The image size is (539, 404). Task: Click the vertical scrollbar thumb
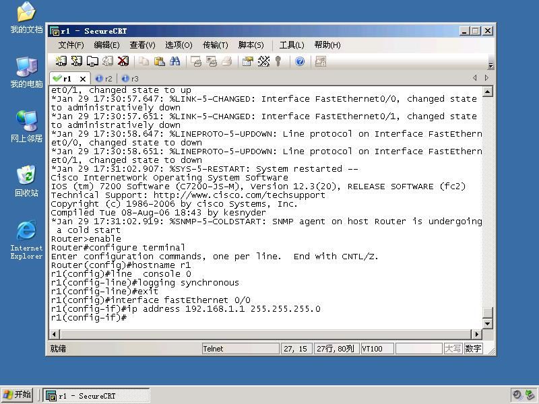pyautogui.click(x=487, y=312)
